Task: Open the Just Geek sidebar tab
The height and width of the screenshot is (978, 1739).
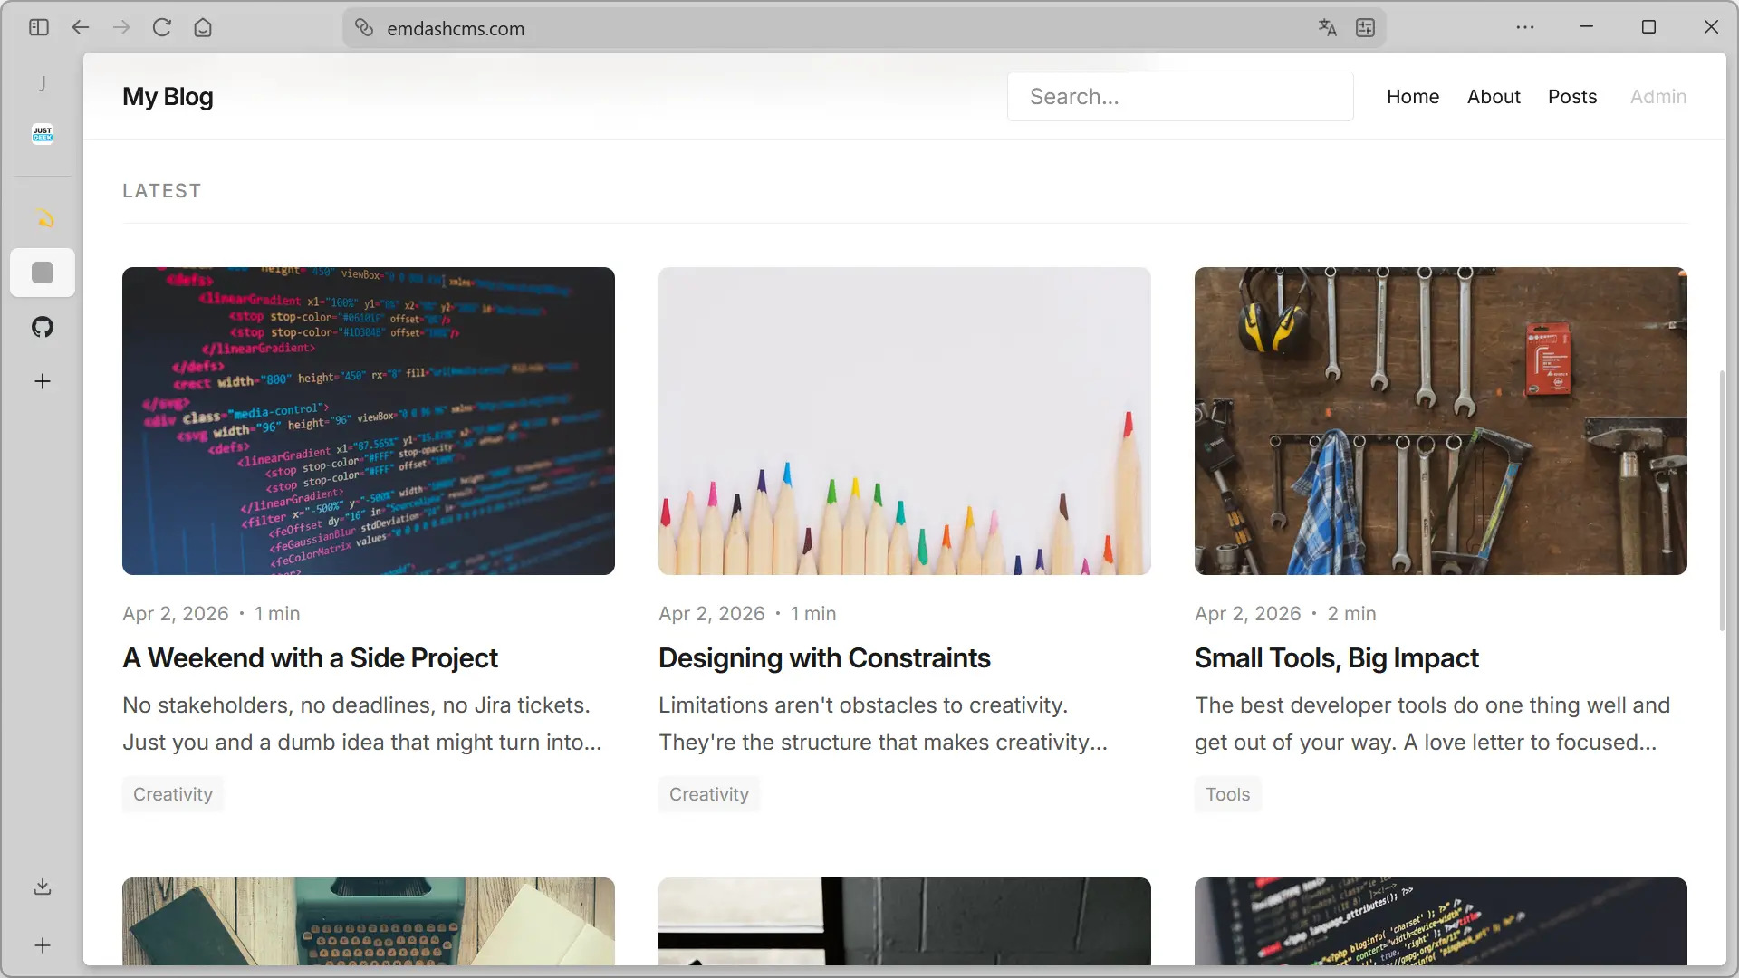Action: pyautogui.click(x=43, y=134)
